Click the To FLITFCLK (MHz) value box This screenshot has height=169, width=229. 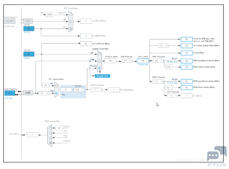coord(86,44)
